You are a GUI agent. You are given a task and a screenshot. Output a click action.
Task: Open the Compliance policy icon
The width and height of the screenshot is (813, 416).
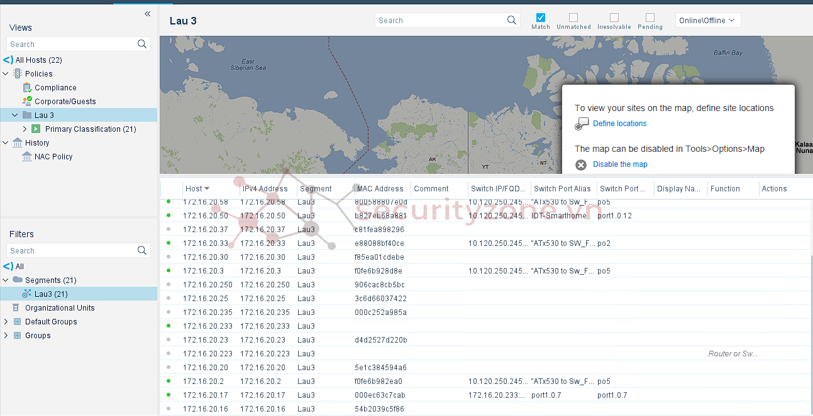[27, 88]
